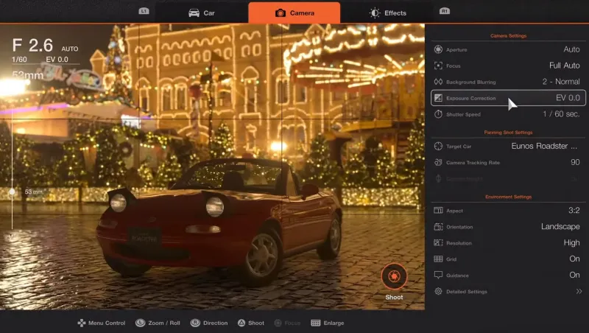Click the Target Car crosshair icon
Image resolution: width=589 pixels, height=333 pixels.
click(x=438, y=146)
